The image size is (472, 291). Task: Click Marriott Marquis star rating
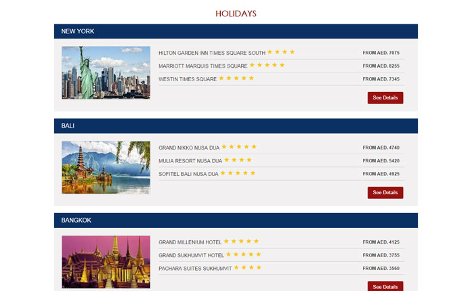267,65
